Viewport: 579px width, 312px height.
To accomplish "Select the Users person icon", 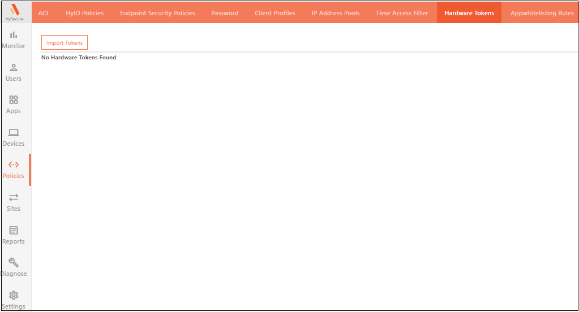I will pos(14,67).
